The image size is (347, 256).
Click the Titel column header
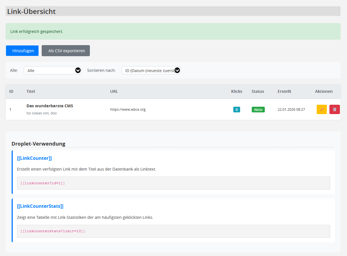pos(31,91)
